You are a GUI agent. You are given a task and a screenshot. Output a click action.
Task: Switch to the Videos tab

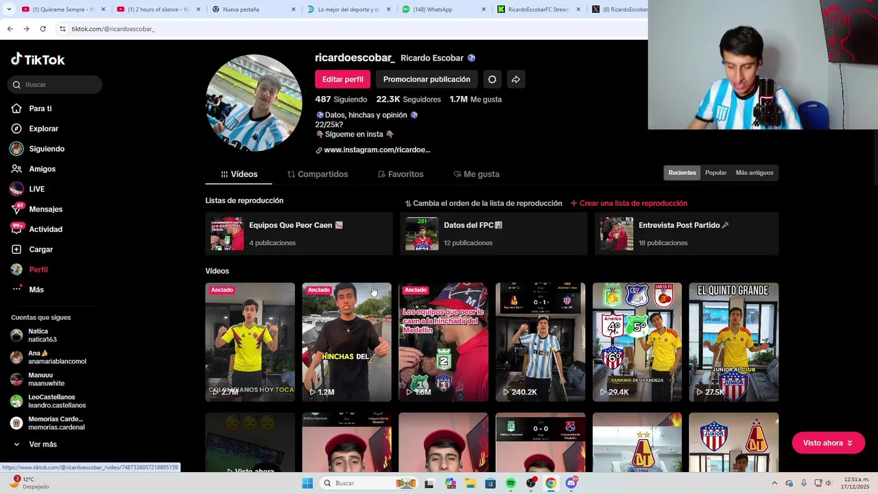[239, 174]
